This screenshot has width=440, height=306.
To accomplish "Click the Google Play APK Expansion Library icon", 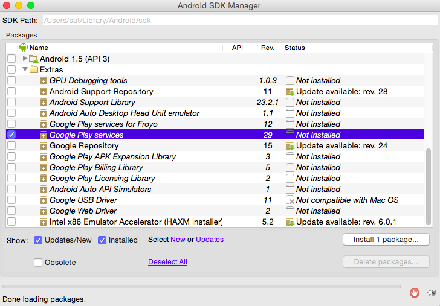I will tap(44, 157).
